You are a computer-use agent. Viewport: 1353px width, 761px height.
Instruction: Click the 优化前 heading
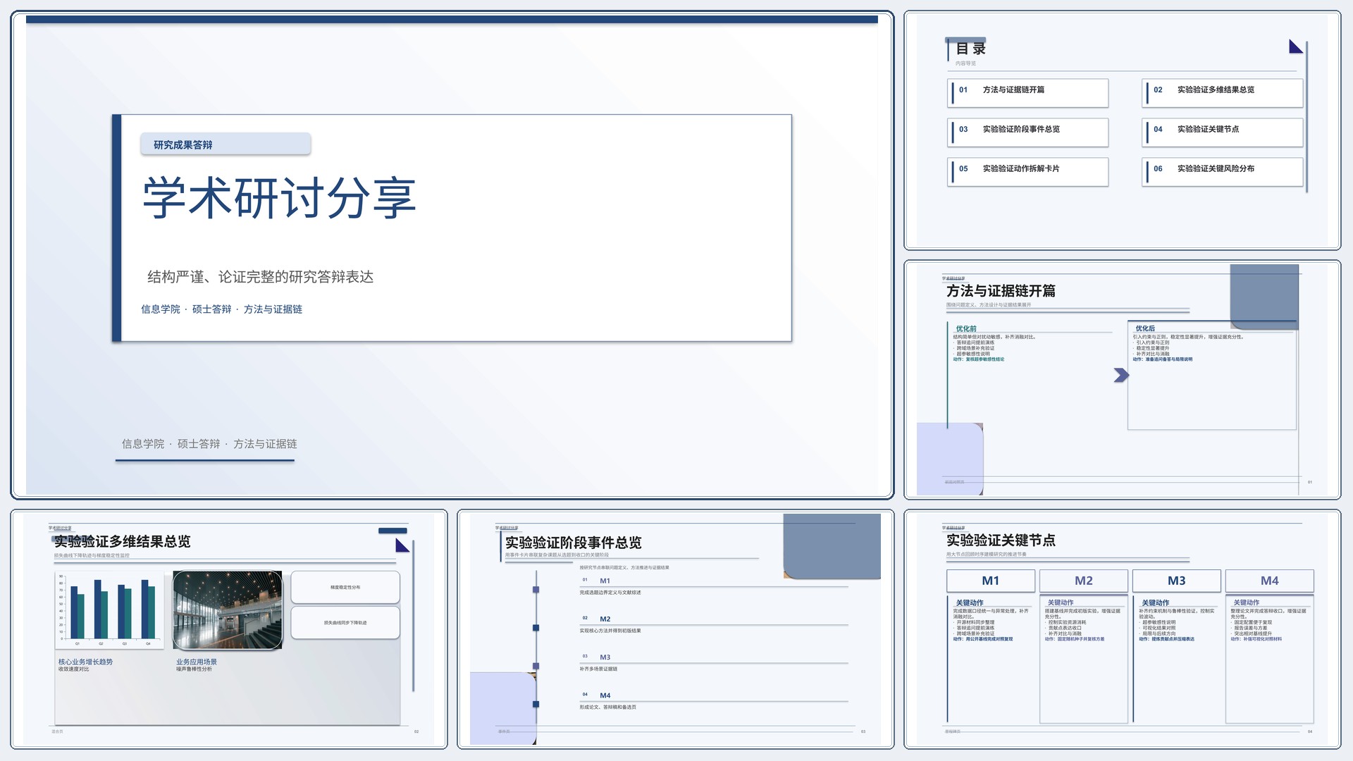[966, 328]
